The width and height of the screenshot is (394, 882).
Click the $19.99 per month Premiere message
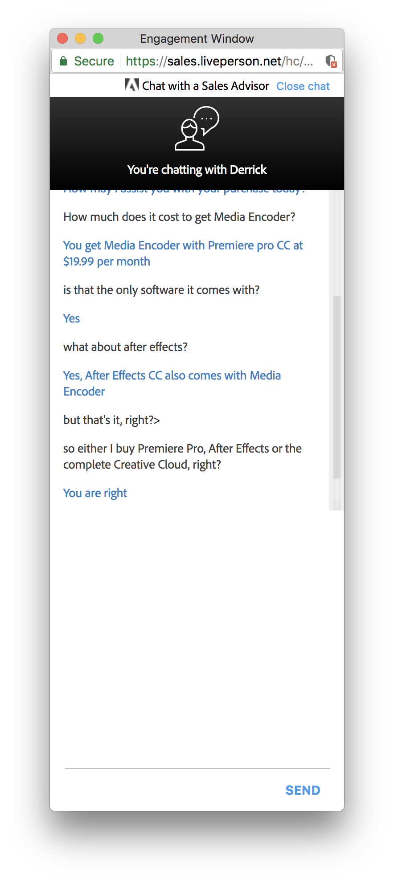tap(183, 253)
